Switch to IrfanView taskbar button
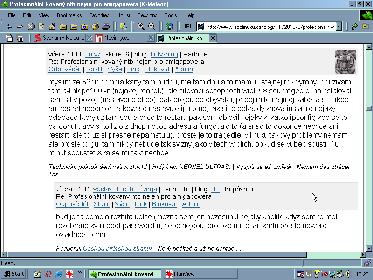The height and width of the screenshot is (280, 373). pos(201,274)
